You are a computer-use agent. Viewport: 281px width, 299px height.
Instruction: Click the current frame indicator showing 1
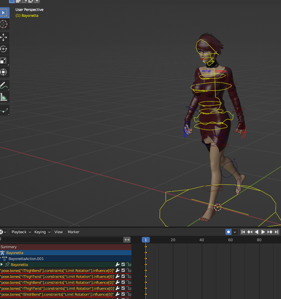click(x=146, y=240)
